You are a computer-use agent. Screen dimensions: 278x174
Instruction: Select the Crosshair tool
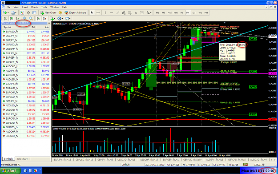(98, 12)
